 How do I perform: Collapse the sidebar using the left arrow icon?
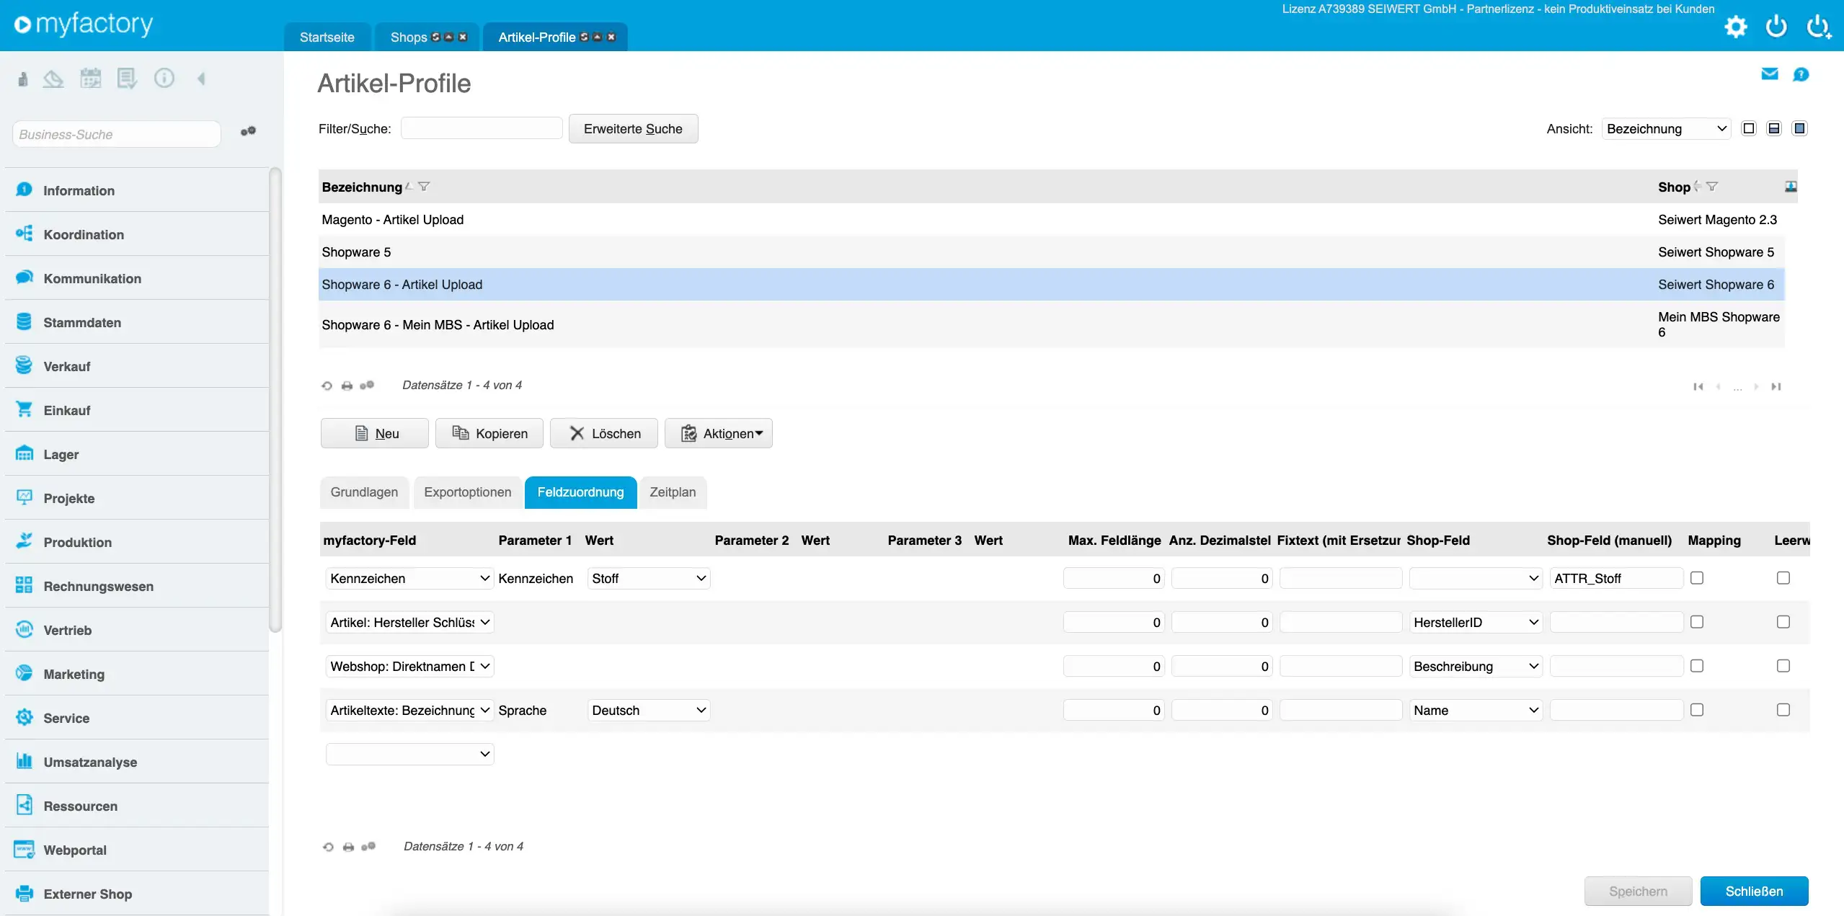[202, 78]
